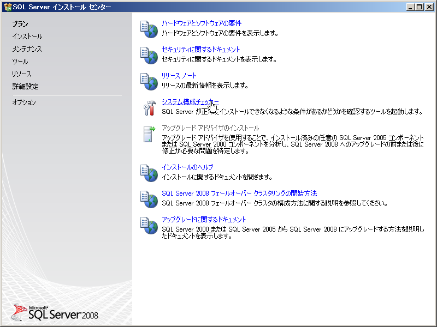Click the システム構成チェッカー description starting SQL Server が正常に
Viewport: 437px width, 327px height.
tap(292, 112)
